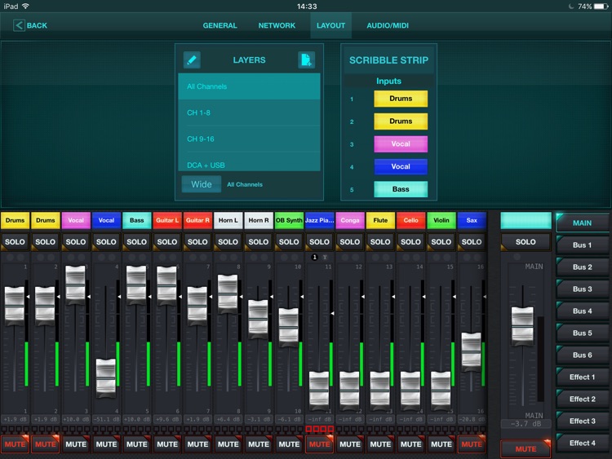612x459 pixels.
Task: Mute the main output channel
Action: tap(526, 448)
